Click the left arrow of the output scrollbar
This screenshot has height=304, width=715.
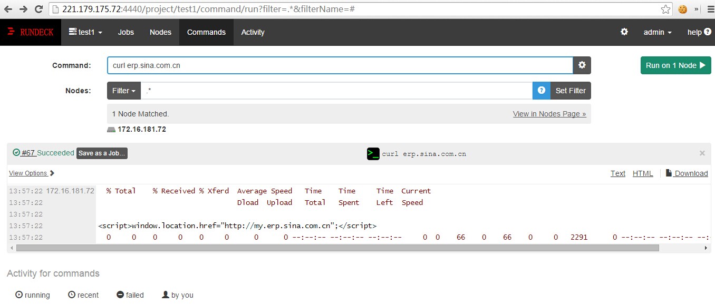12,248
